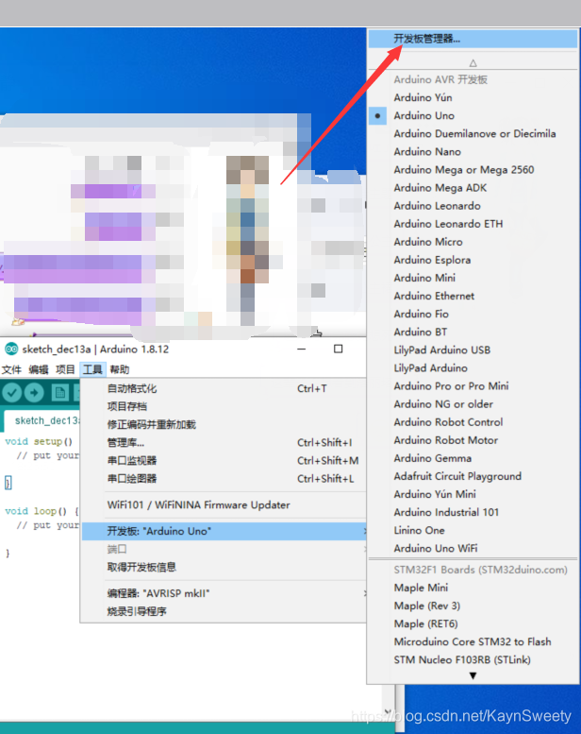Image resolution: width=581 pixels, height=734 pixels.
Task: Open the 编辑 menu
Action: (39, 369)
